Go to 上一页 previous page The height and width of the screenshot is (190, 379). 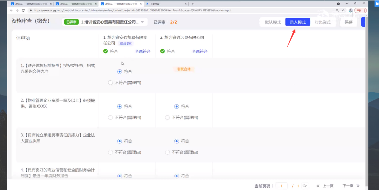coord(325,186)
